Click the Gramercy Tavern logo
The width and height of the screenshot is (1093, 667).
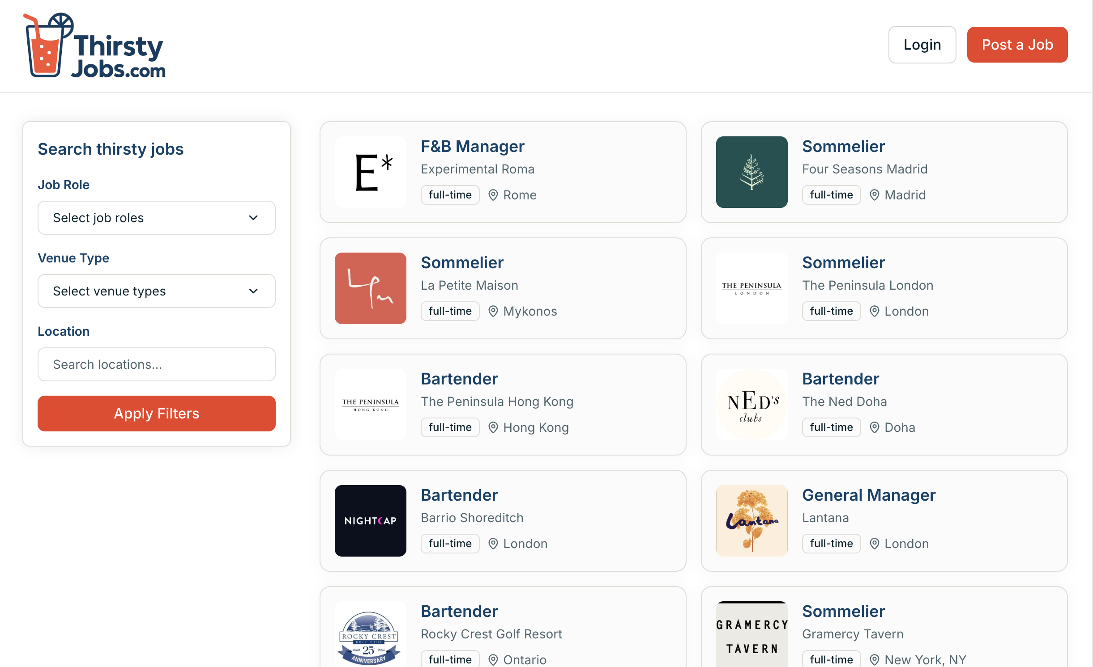point(751,635)
